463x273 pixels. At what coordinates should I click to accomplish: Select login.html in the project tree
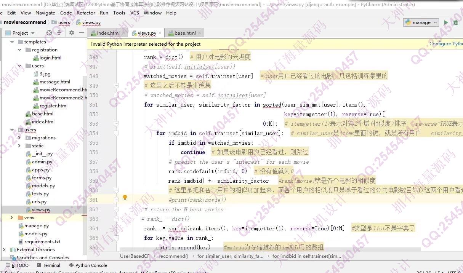50,58
